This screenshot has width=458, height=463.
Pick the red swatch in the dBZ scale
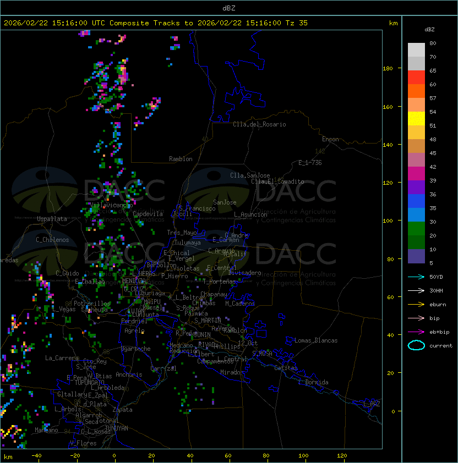point(416,78)
